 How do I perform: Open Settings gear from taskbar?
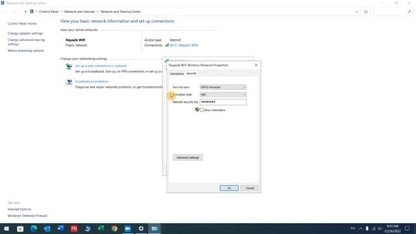[x=141, y=228]
